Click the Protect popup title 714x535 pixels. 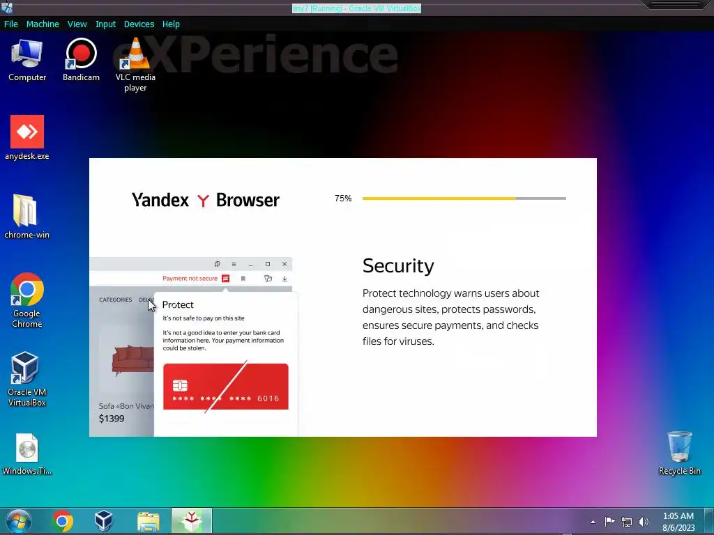click(178, 305)
